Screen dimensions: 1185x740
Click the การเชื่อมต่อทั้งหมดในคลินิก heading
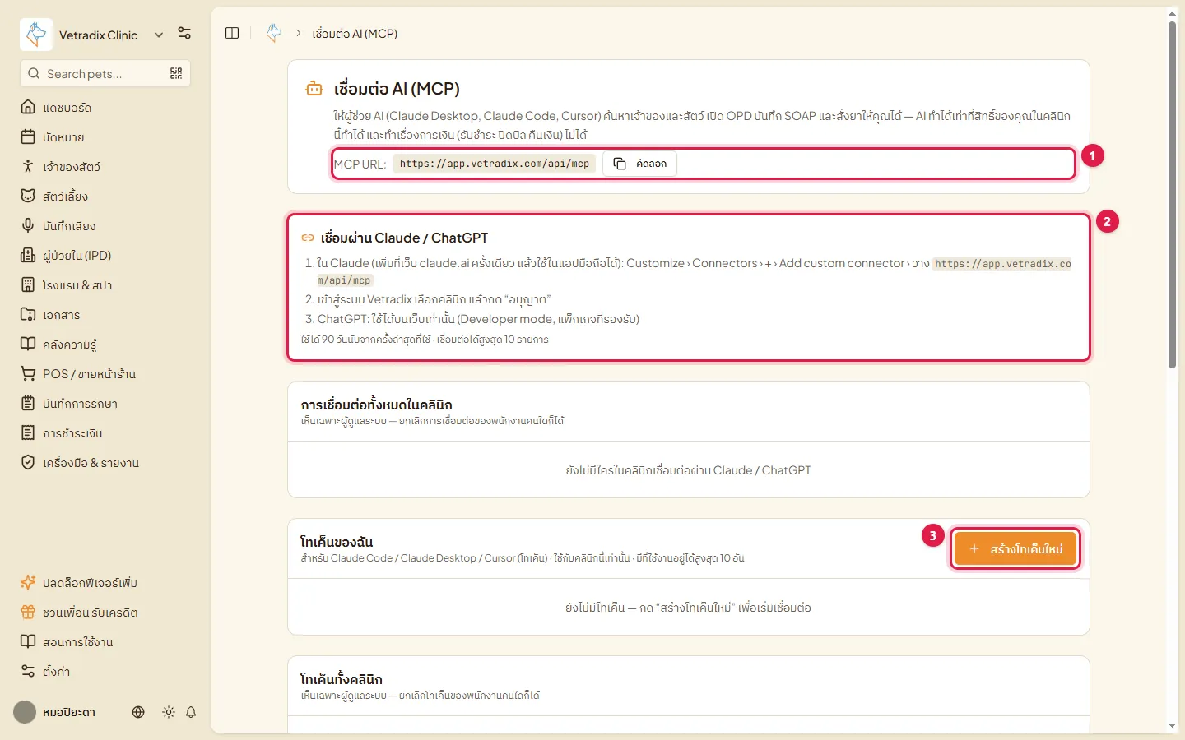(376, 405)
